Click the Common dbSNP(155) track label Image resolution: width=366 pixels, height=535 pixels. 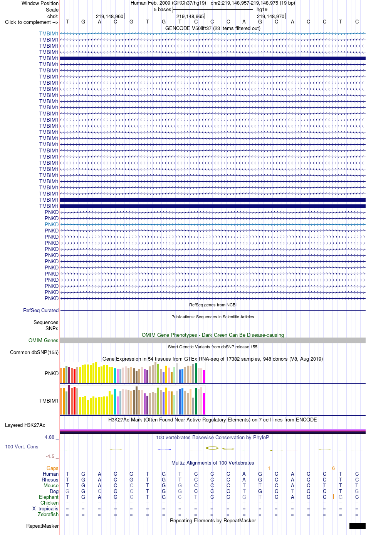coord(34,352)
